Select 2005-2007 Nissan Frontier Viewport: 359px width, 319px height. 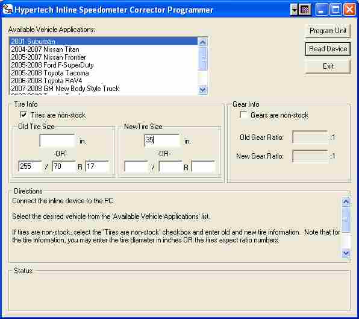click(104, 57)
